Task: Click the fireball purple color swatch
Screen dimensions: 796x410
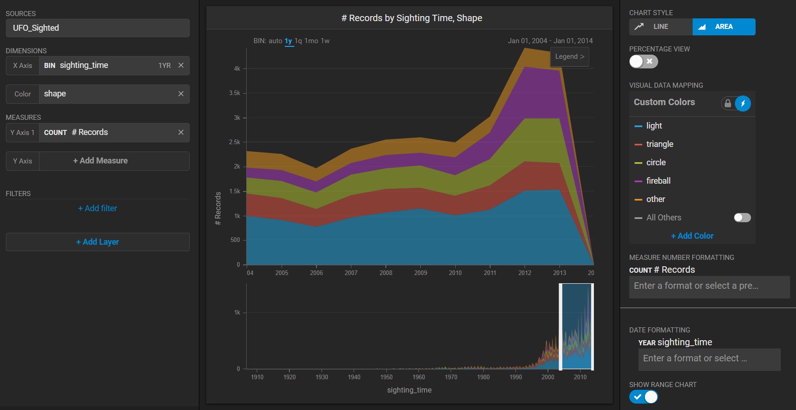Action: pos(638,181)
